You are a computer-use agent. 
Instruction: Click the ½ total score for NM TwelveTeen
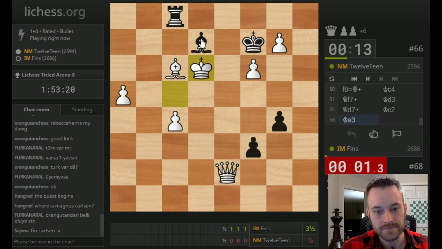coord(310,240)
